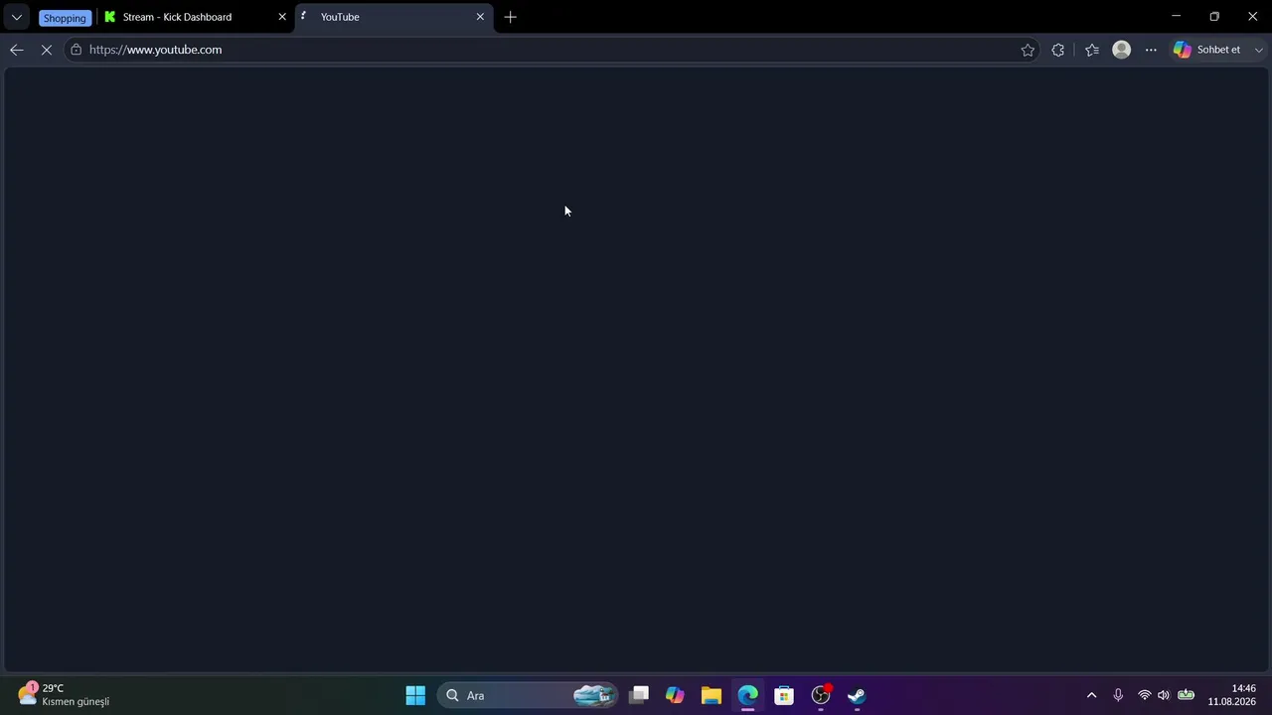Open Steam from the taskbar
The height and width of the screenshot is (715, 1272).
tap(857, 695)
